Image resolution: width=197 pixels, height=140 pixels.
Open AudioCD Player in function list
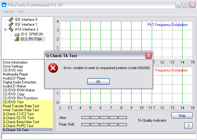(x=14, y=78)
